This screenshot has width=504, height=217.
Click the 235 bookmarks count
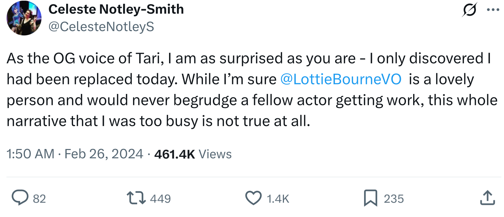(x=394, y=199)
